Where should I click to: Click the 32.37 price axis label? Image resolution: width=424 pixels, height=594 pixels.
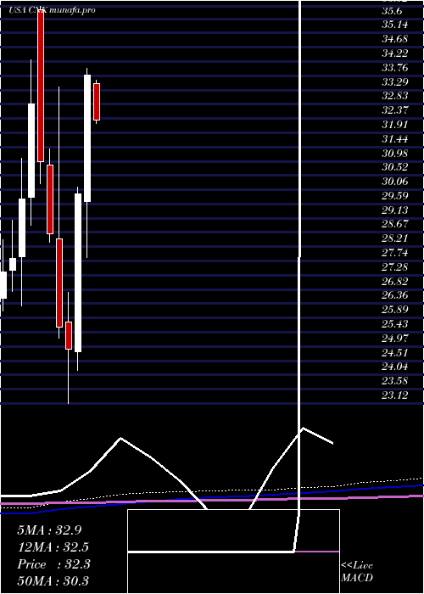(x=395, y=110)
